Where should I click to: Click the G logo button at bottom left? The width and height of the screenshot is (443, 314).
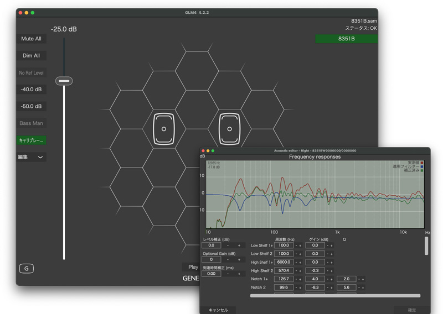click(x=27, y=269)
